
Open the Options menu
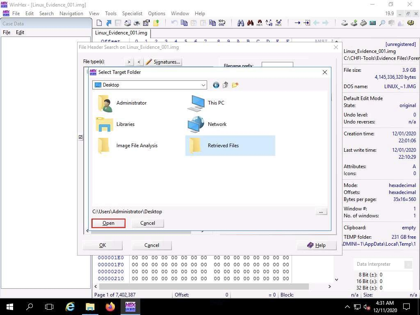156,14
